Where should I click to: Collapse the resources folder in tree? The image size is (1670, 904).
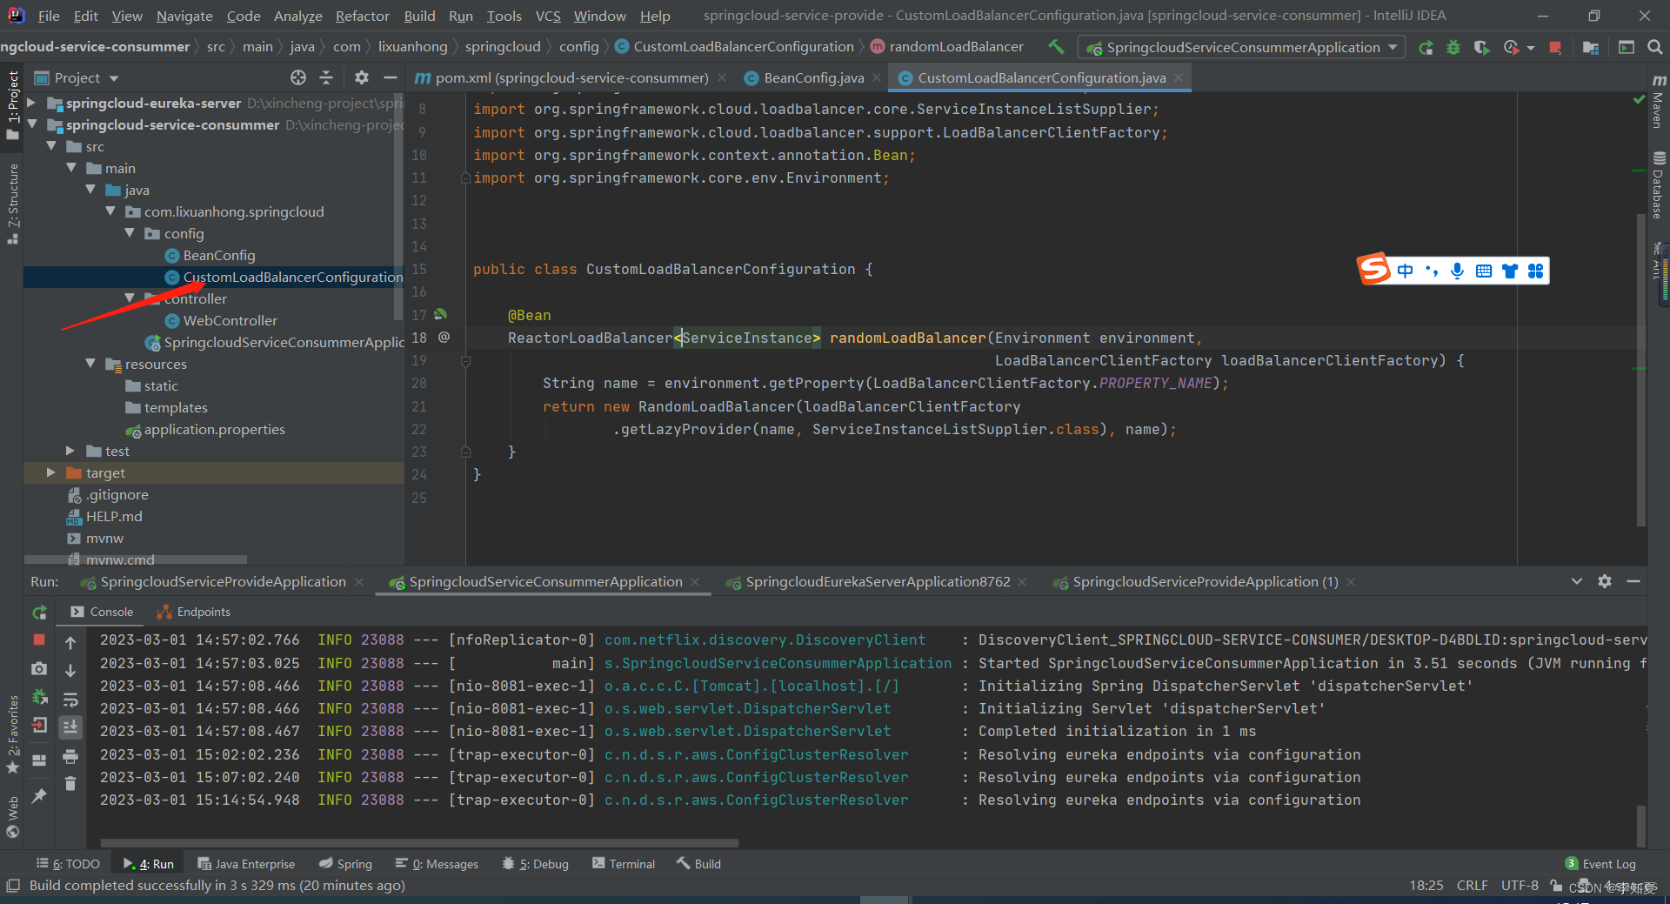tap(90, 364)
